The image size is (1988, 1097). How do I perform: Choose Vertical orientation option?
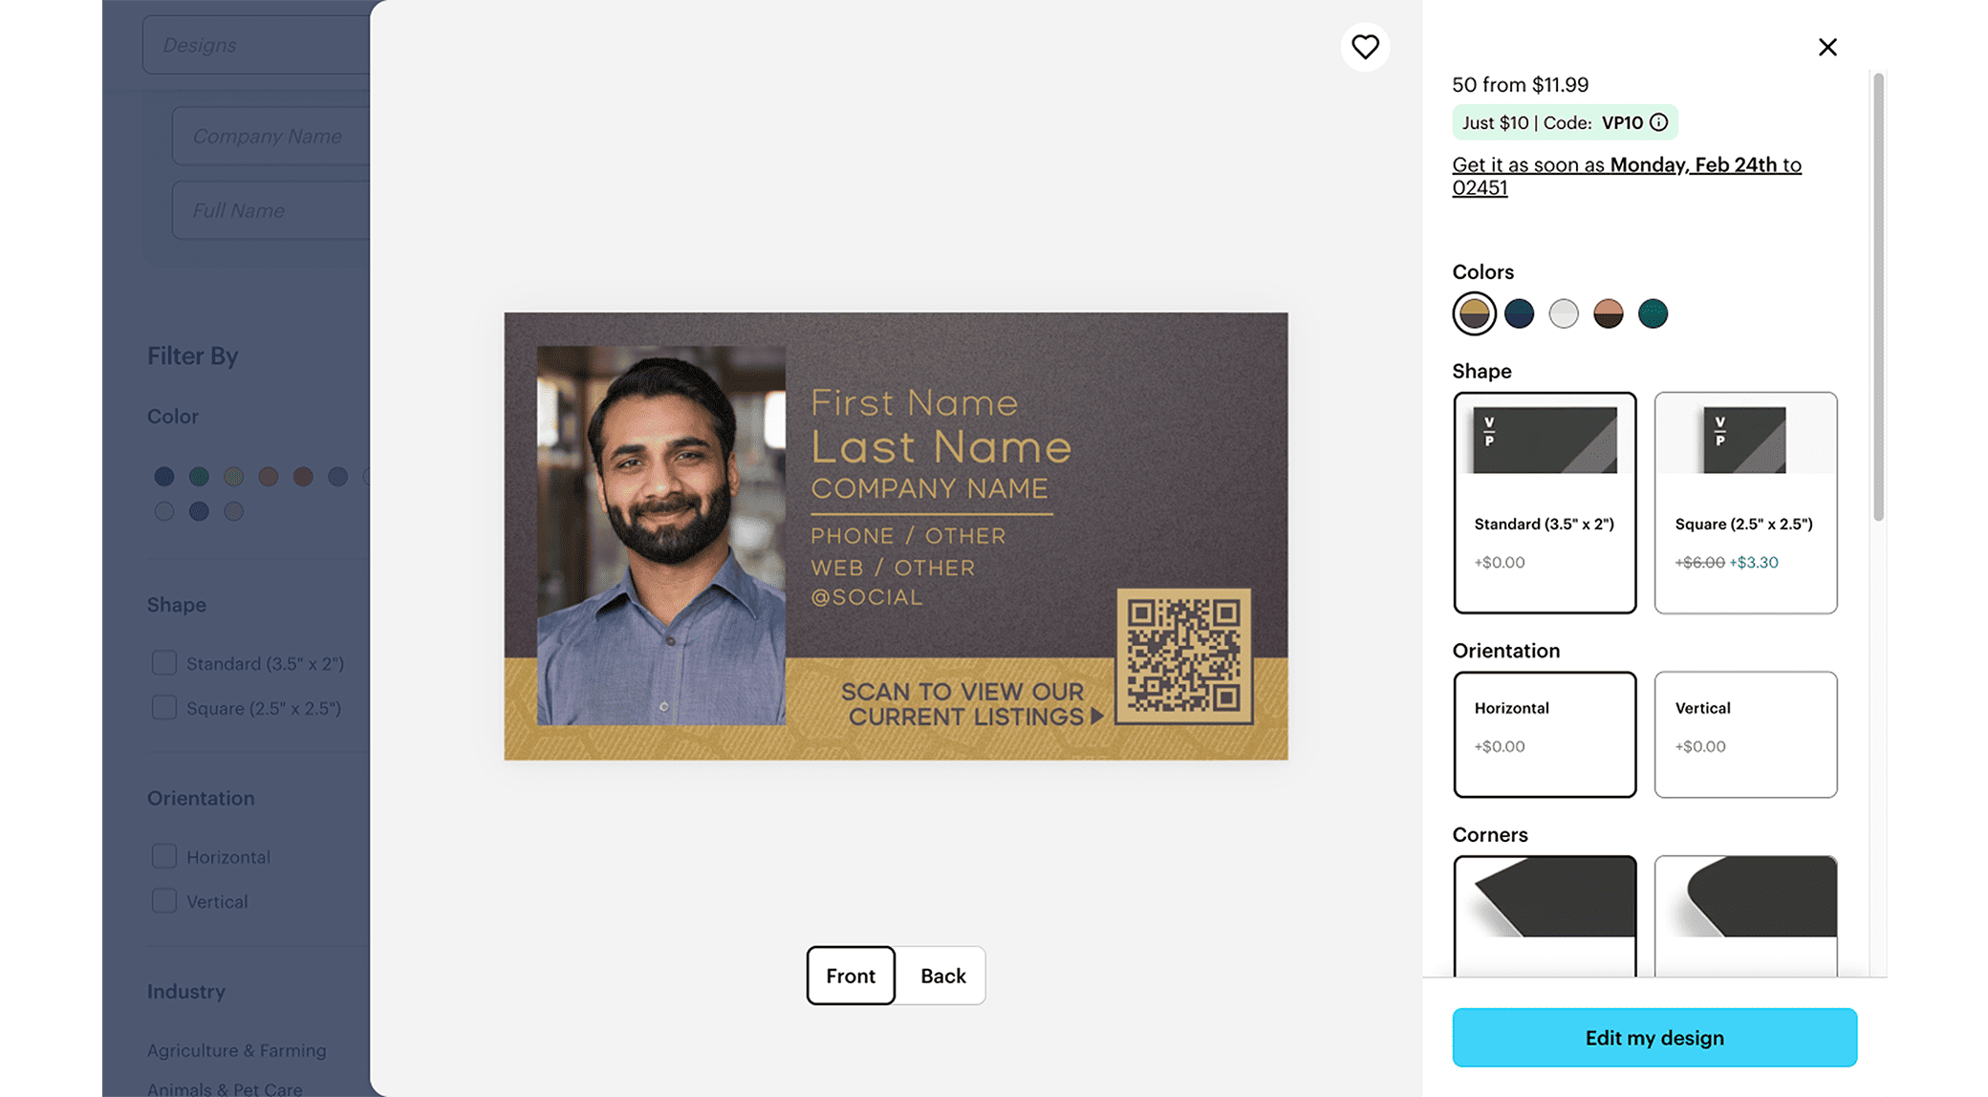(x=1745, y=734)
